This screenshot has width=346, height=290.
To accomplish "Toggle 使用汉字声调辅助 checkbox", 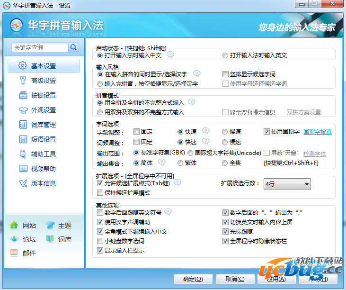I will pyautogui.click(x=100, y=222).
